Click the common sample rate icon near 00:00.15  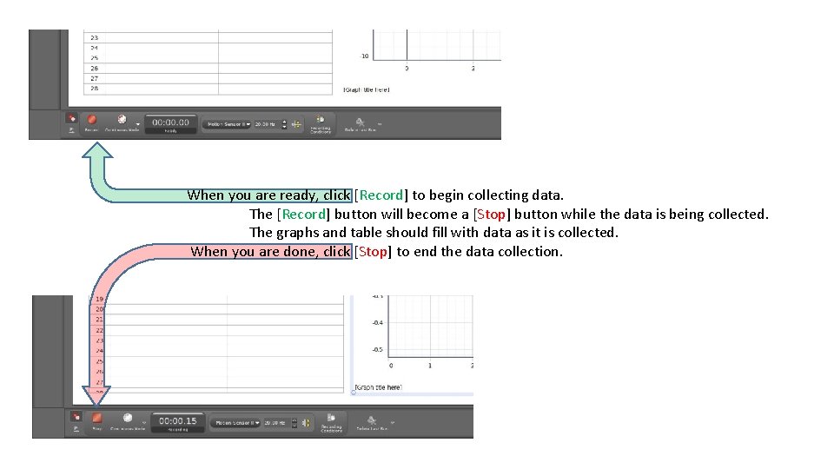pyautogui.click(x=306, y=423)
